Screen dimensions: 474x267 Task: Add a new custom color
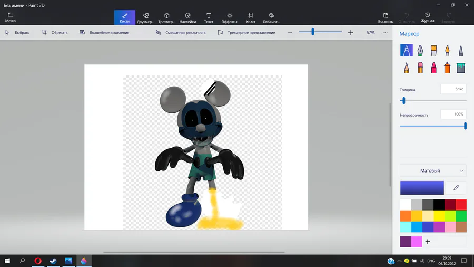point(428,242)
